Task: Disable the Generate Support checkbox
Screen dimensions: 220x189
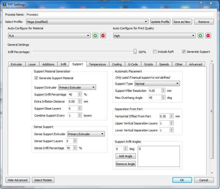Action: (x=184, y=52)
